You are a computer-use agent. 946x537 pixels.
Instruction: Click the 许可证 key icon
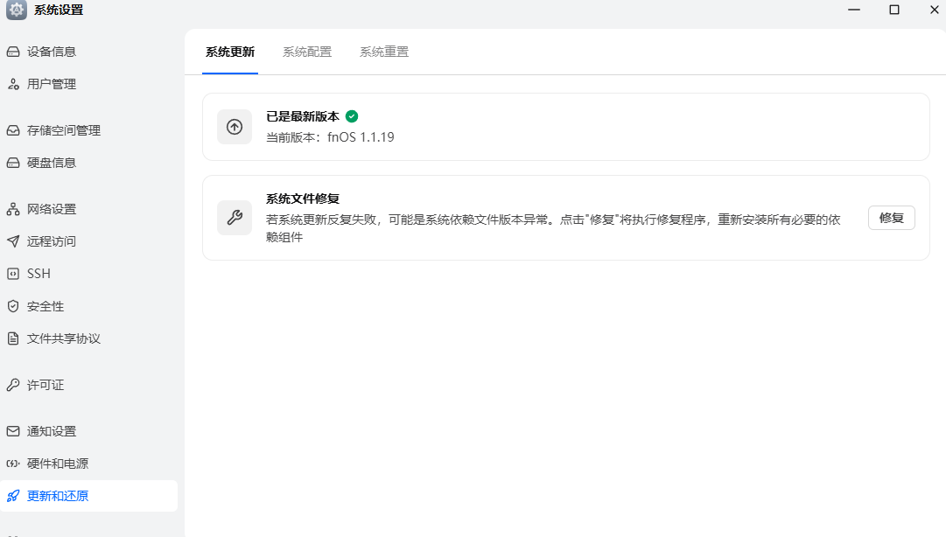[13, 385]
